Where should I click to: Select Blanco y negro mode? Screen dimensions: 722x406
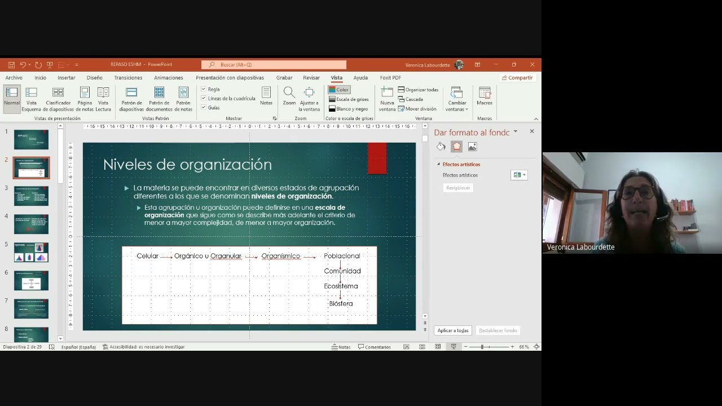(x=348, y=109)
